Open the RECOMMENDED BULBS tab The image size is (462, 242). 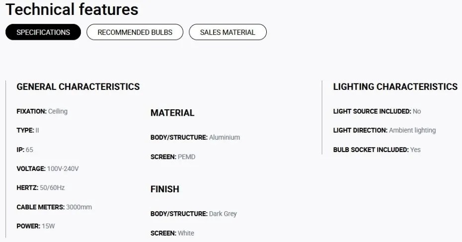pos(135,32)
